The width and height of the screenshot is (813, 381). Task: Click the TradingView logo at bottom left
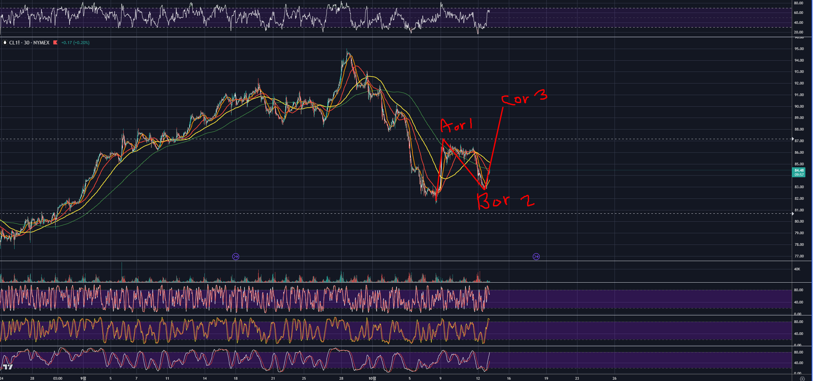8,367
